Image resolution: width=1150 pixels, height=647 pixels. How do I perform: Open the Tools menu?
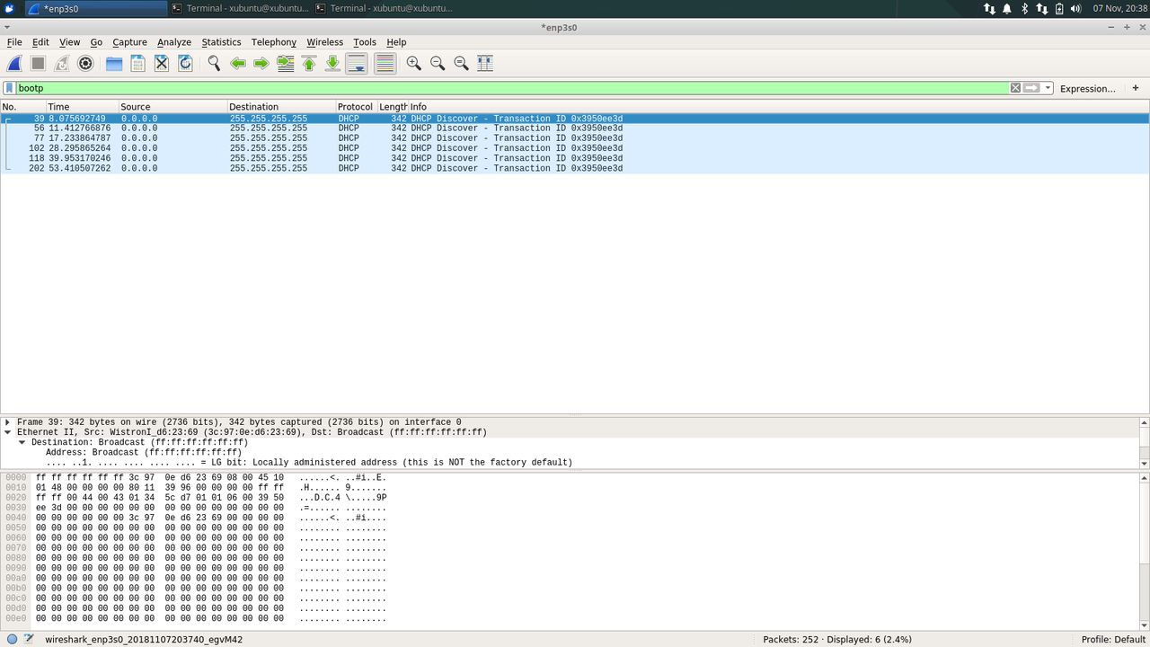(x=365, y=42)
